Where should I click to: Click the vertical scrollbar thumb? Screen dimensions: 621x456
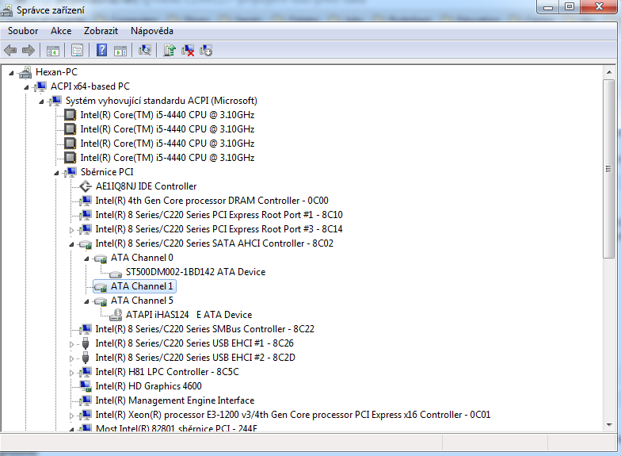(608, 169)
